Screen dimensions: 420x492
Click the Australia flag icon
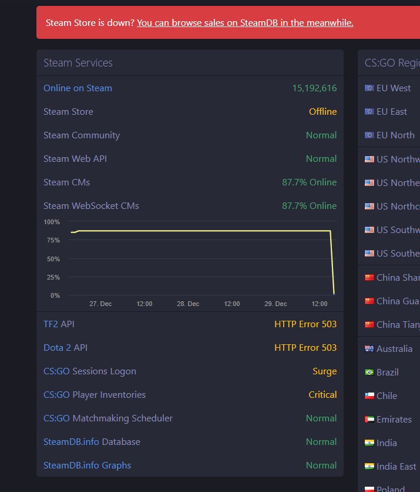click(x=369, y=349)
